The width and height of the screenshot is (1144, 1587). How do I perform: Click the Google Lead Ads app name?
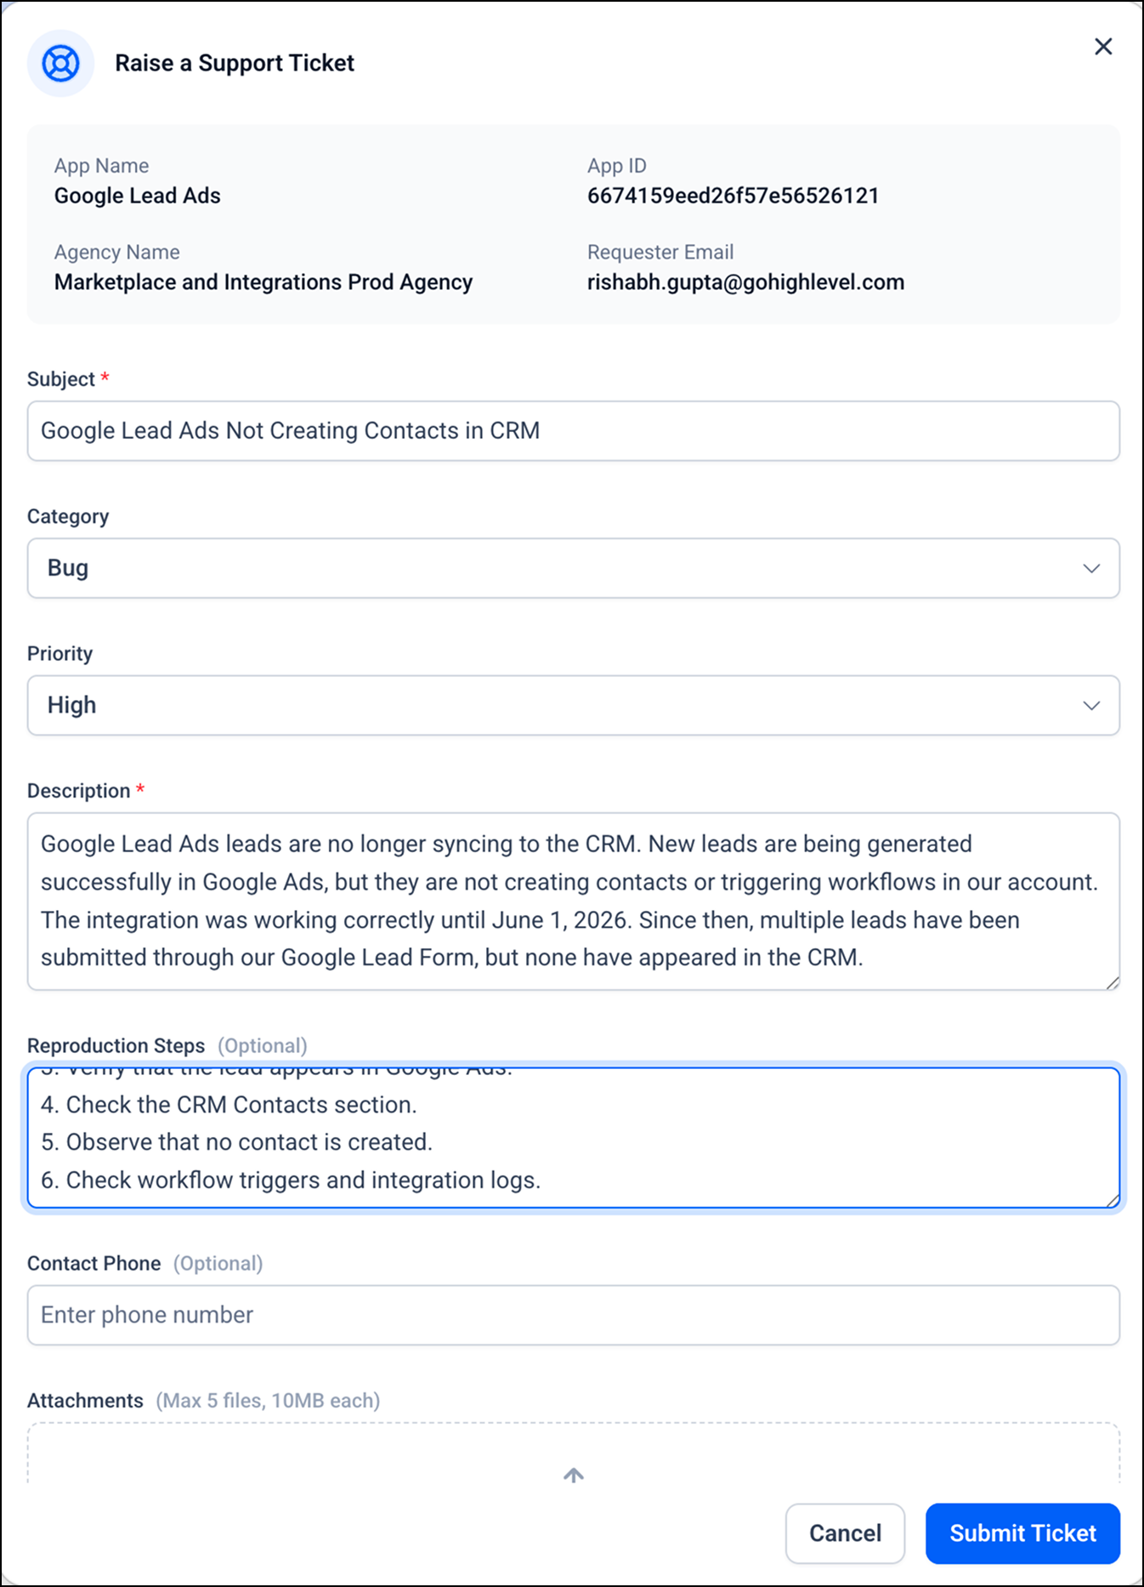[x=138, y=196]
